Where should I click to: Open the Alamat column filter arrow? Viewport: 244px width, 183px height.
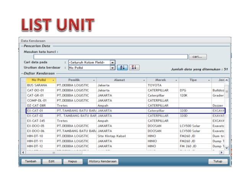pos(144,80)
